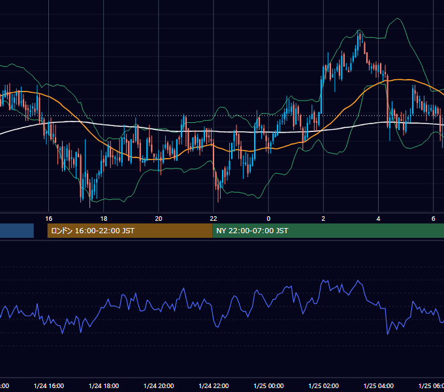Click the 1/25 02:00 time label
Image resolution: width=444 pixels, height=392 pixels.
[x=323, y=385]
